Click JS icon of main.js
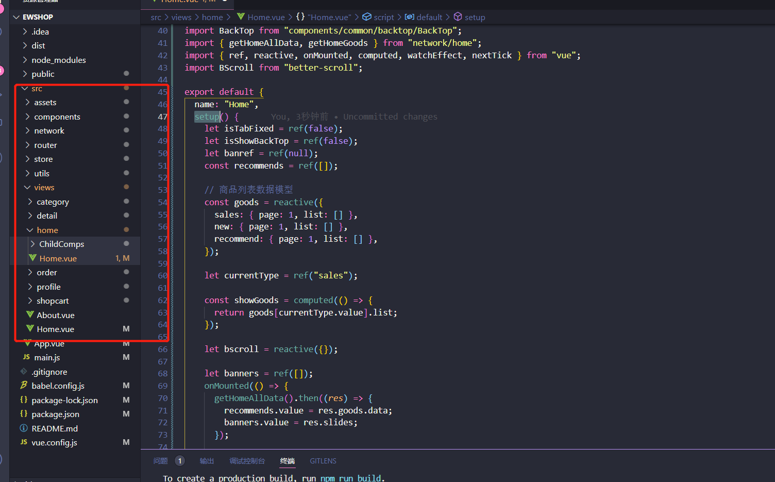Screen dimensions: 775x482 [26, 357]
